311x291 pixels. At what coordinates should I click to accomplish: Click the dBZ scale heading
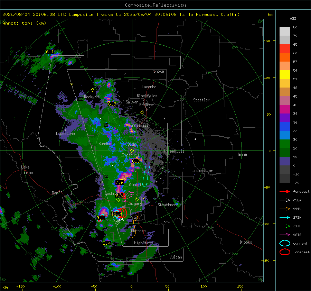pyautogui.click(x=293, y=19)
